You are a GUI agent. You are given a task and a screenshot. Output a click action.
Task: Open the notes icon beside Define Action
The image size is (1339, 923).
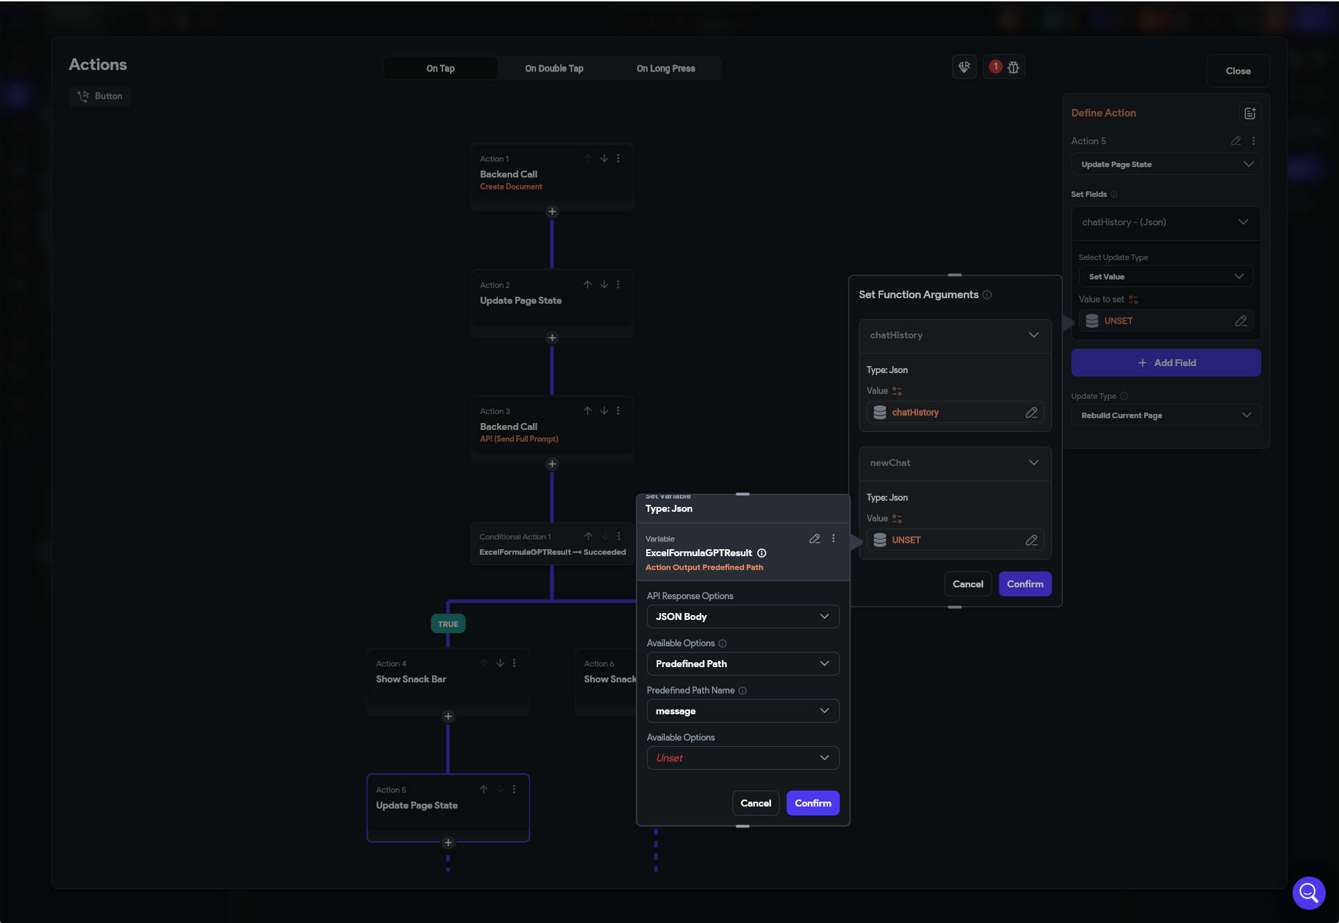1250,113
